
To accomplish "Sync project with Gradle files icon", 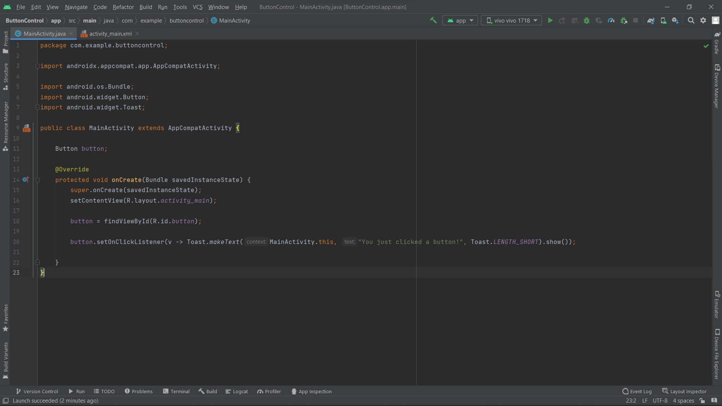I will coord(651,20).
